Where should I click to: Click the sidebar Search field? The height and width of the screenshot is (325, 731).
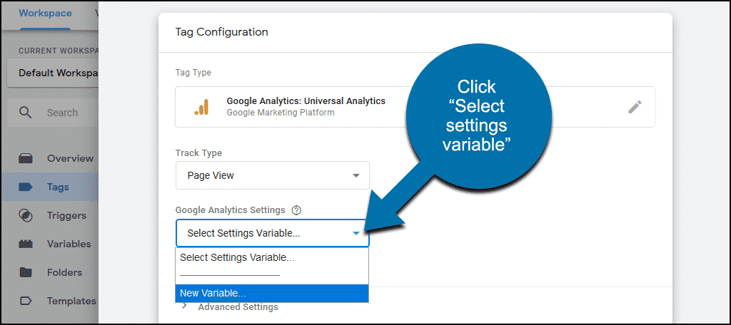tap(53, 112)
